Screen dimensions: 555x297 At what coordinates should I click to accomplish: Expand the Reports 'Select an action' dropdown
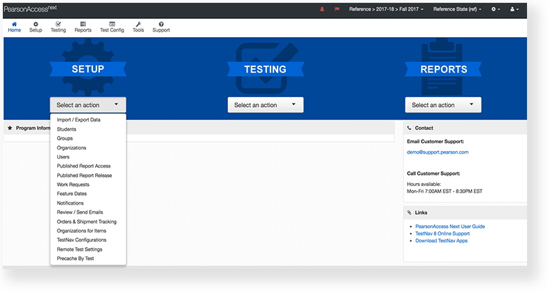click(x=443, y=105)
